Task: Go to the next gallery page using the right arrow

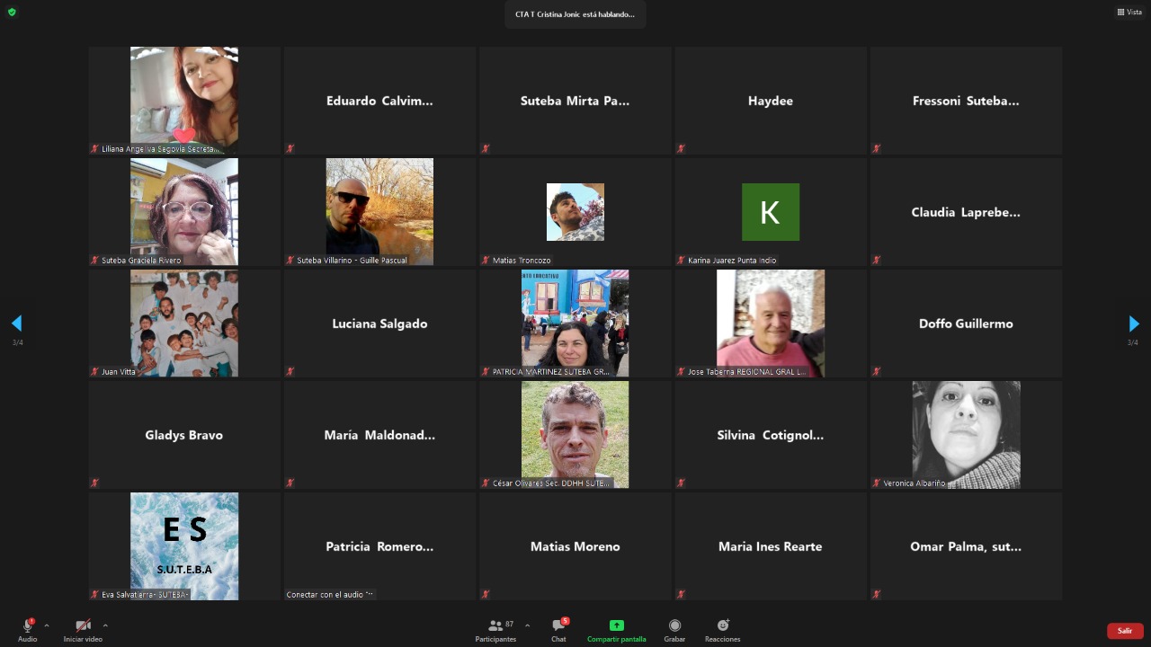Action: point(1133,323)
